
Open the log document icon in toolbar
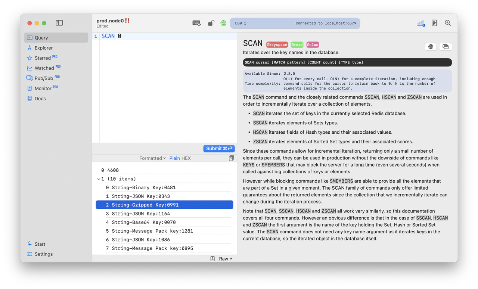tap(434, 23)
